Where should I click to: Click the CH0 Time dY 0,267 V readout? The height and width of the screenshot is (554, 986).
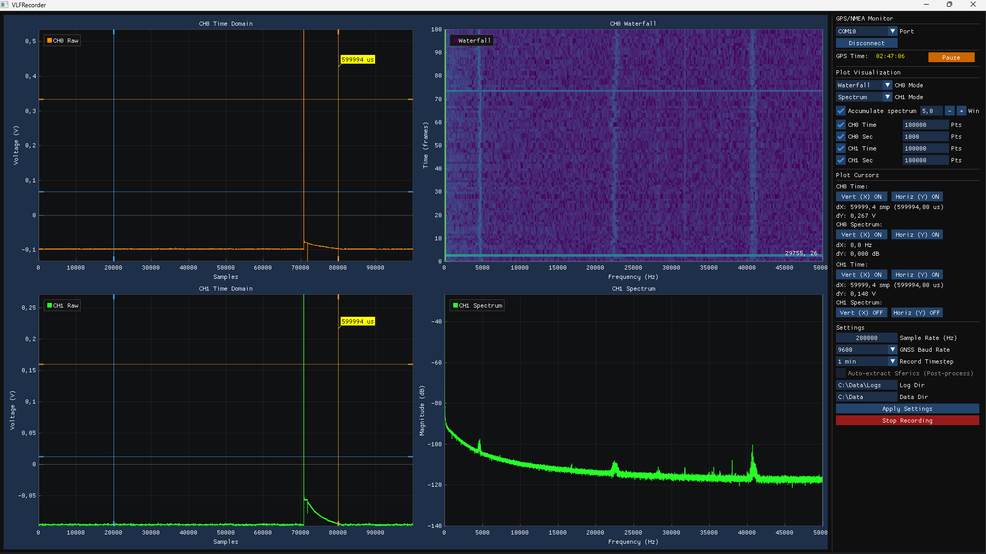pos(855,216)
